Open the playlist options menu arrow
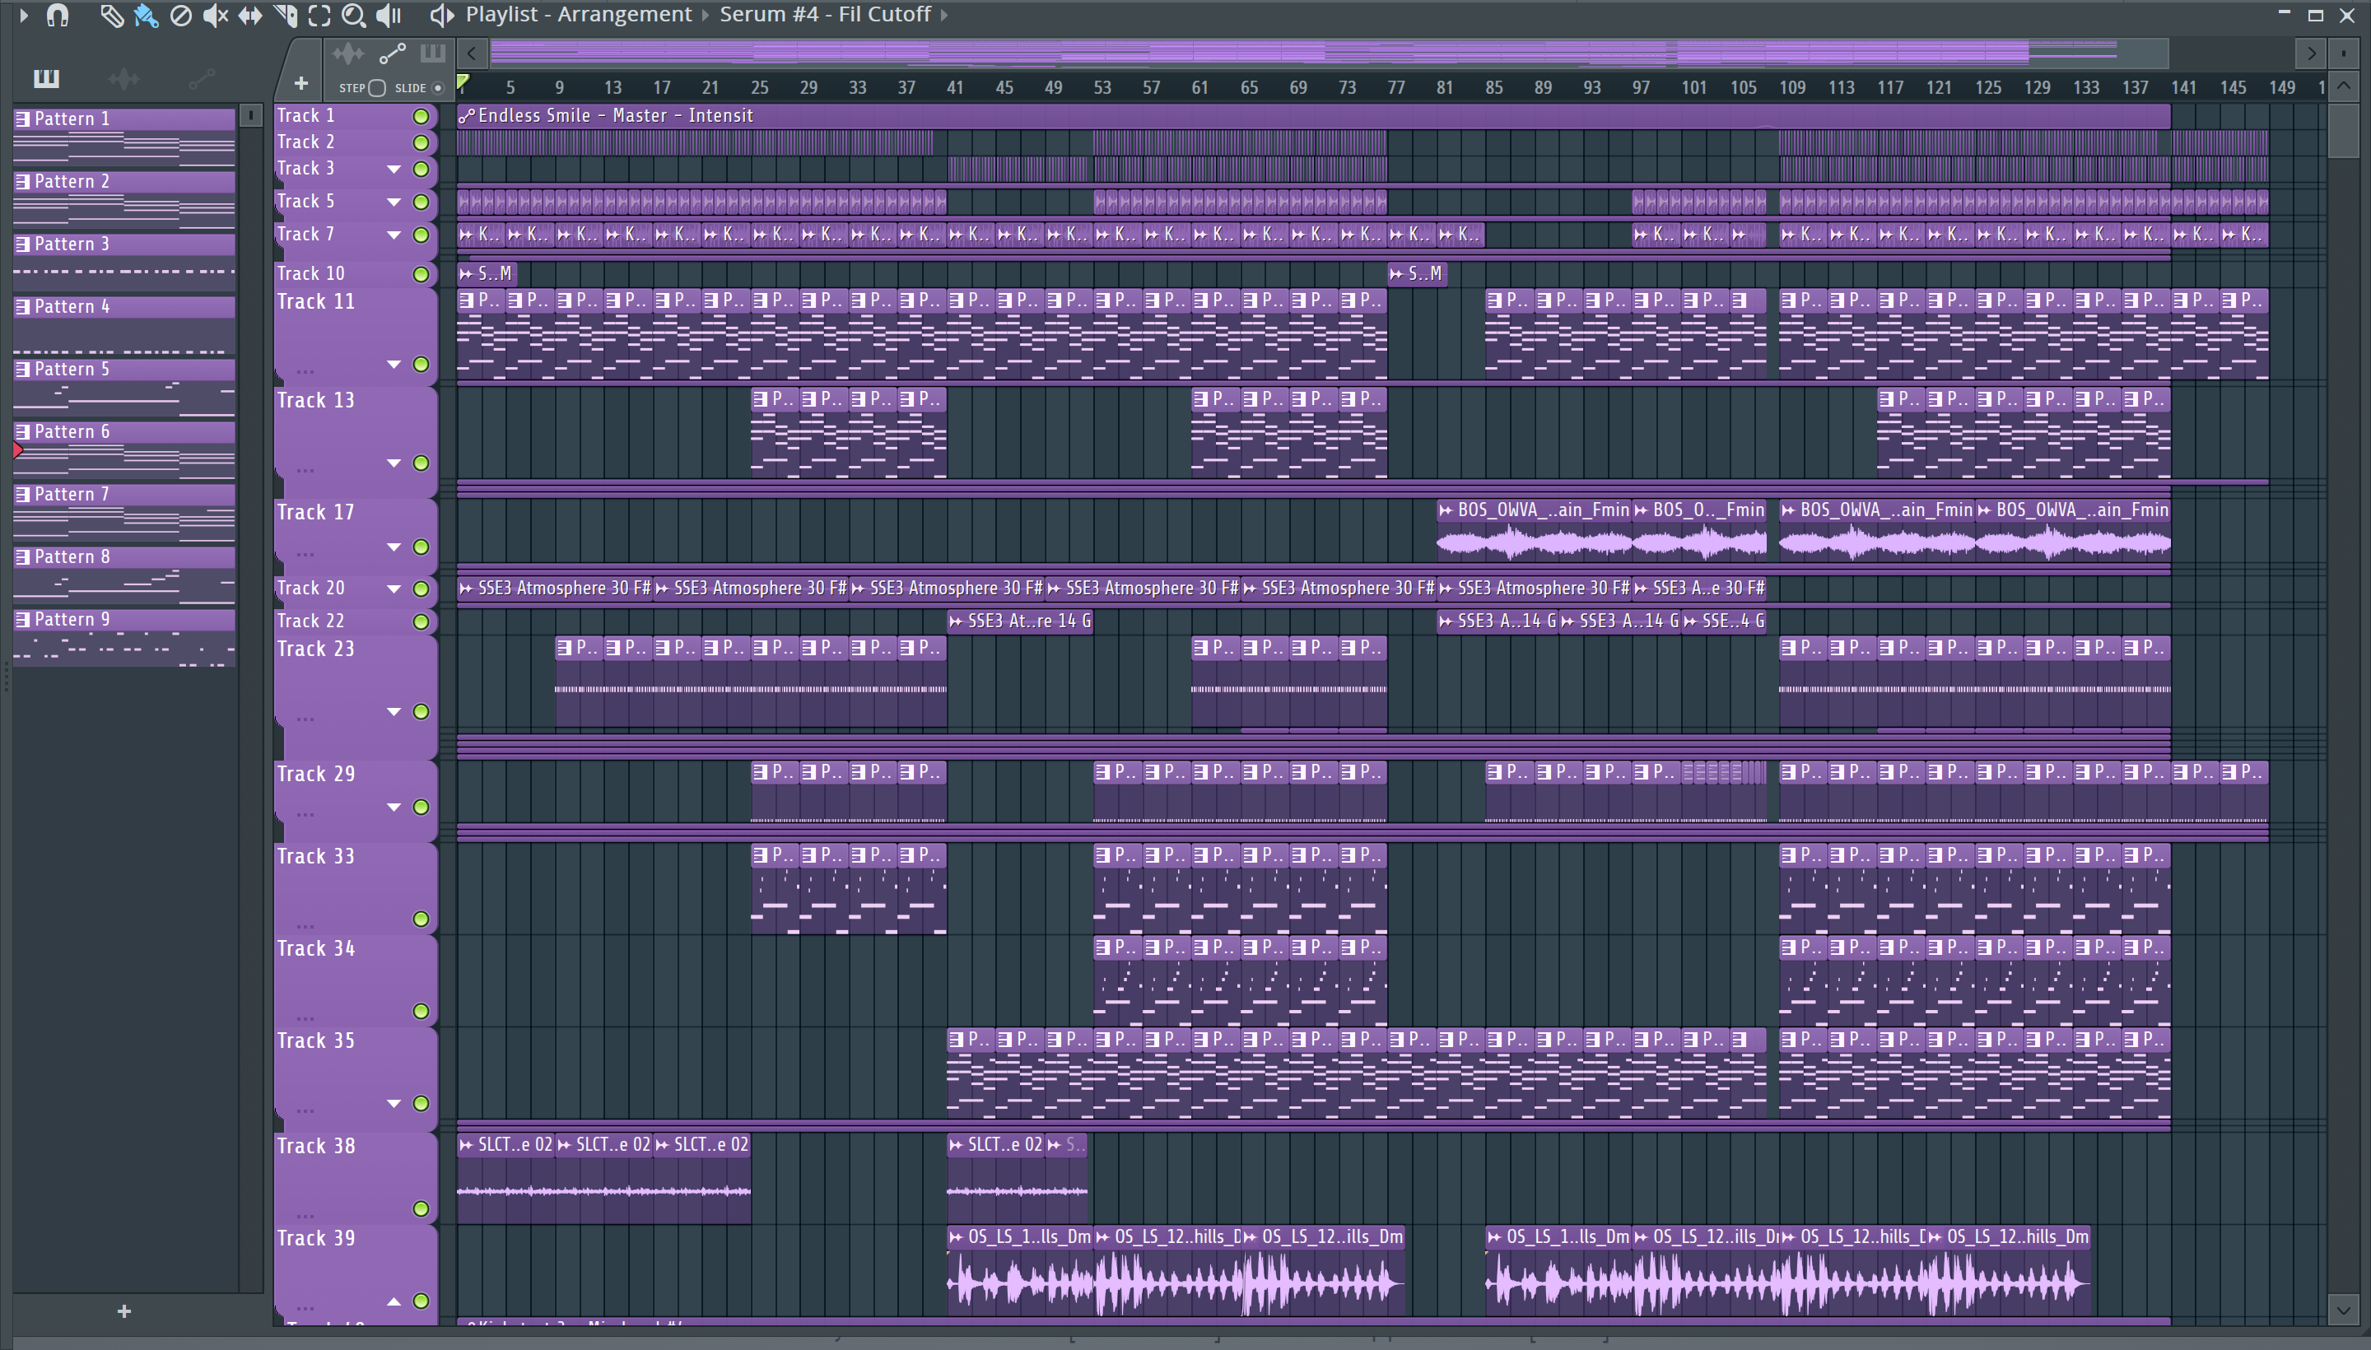2371x1350 pixels. tap(23, 15)
